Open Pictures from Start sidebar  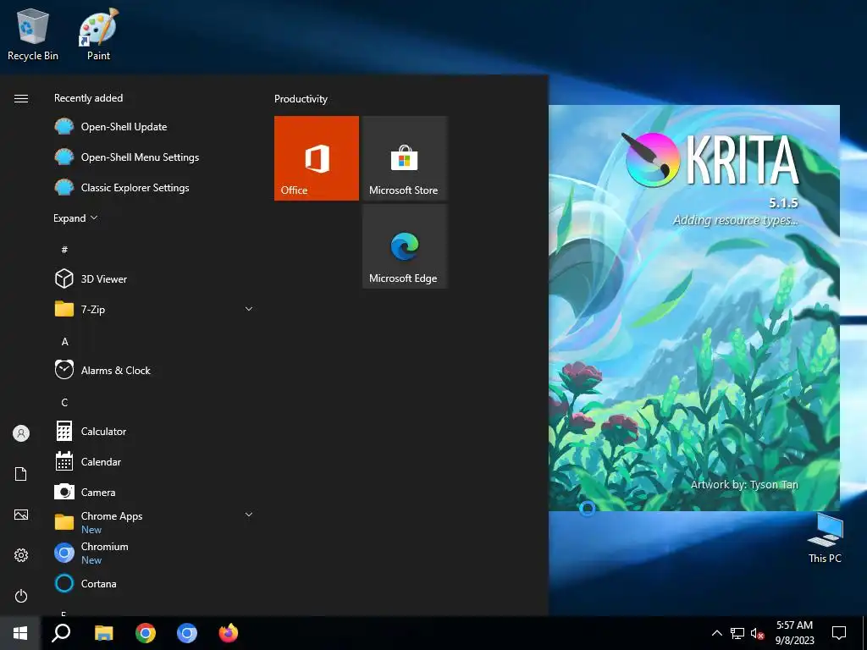tap(21, 515)
